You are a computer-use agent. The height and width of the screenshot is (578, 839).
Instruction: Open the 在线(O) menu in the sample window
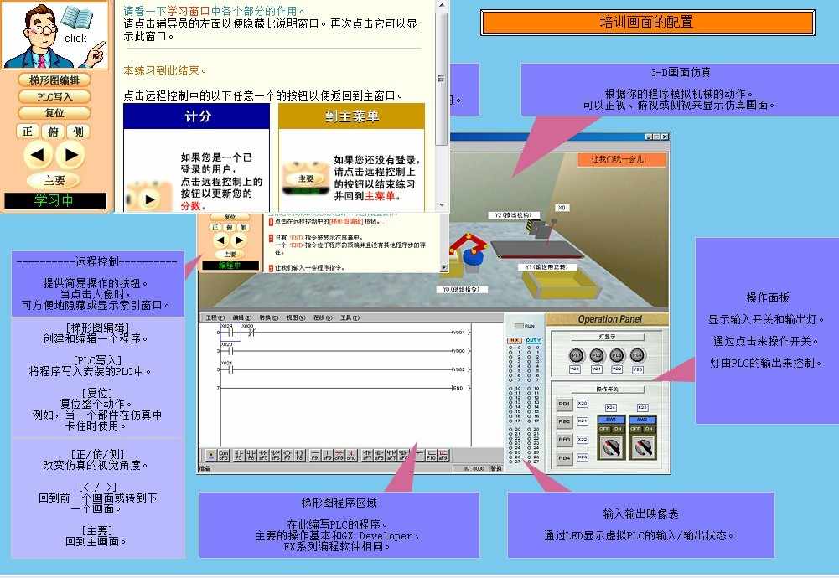tap(323, 317)
